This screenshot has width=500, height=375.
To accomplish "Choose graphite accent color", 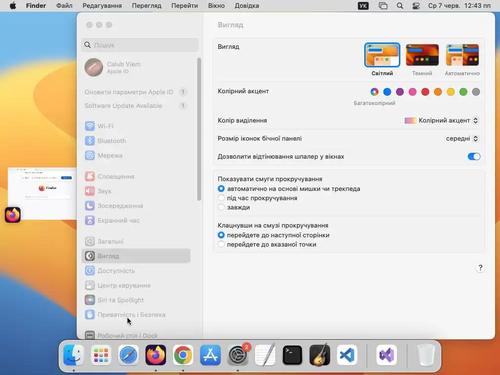I will [476, 92].
